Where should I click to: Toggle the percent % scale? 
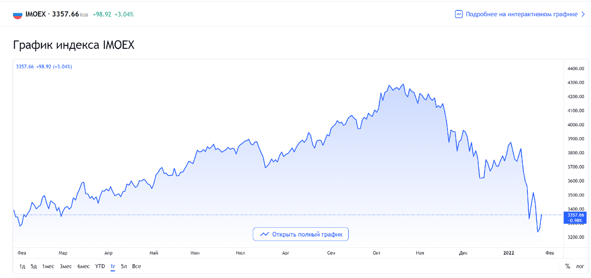coord(568,266)
